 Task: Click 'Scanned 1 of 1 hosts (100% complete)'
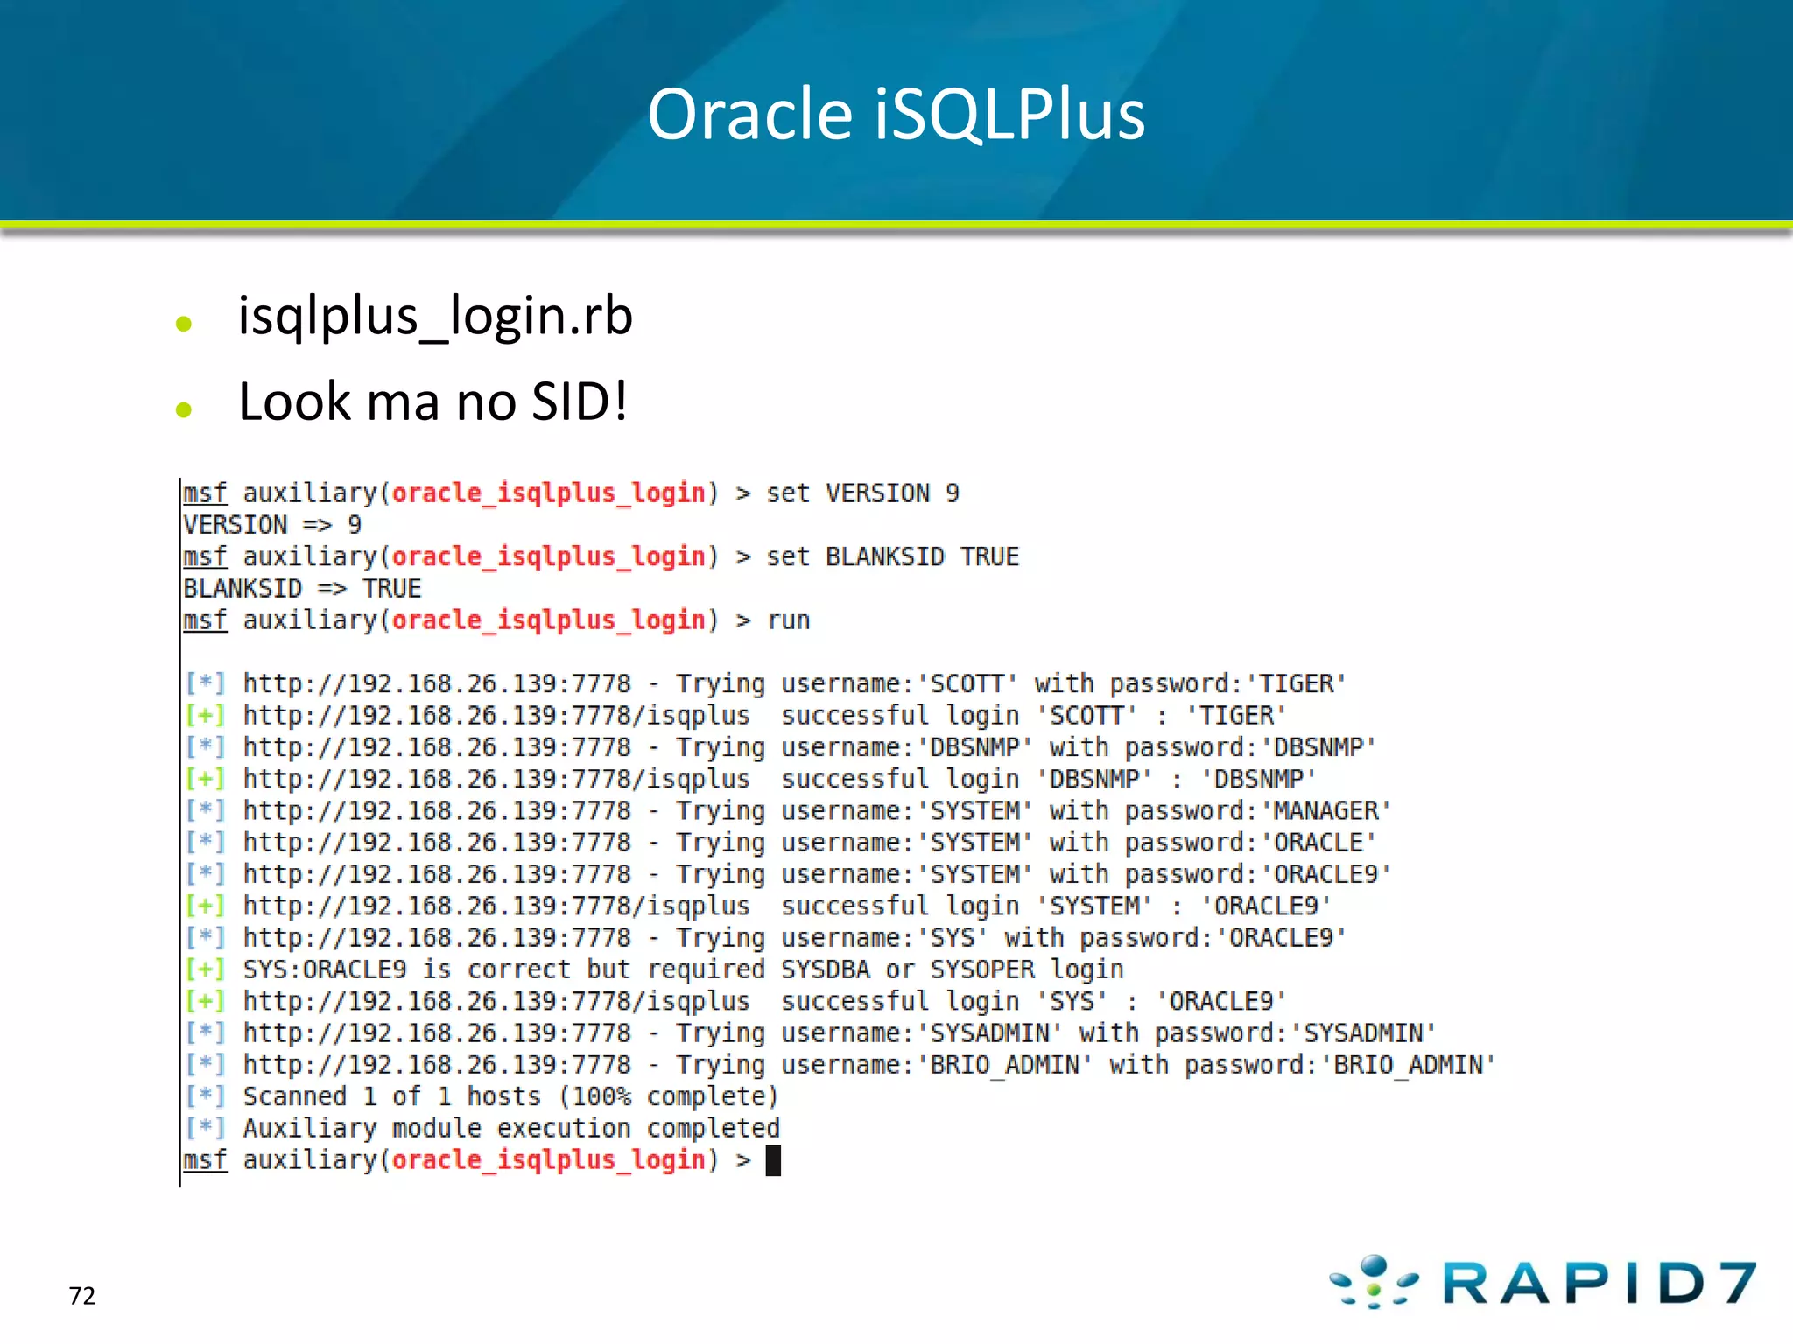tap(482, 1096)
